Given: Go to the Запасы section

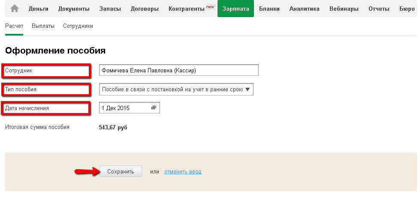Looking at the screenshot, I should pyautogui.click(x=110, y=9).
